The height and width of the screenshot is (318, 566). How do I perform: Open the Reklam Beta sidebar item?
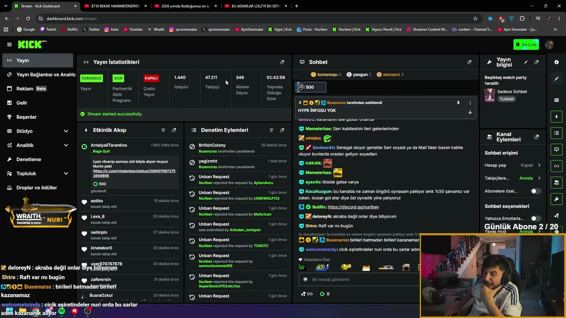point(38,89)
